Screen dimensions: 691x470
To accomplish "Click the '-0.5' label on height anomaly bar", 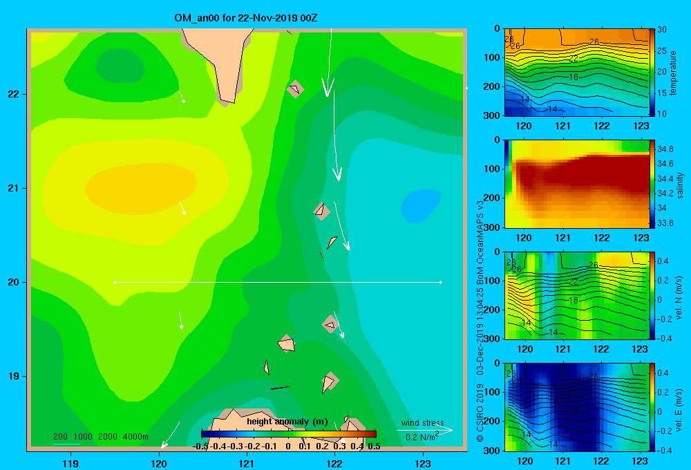I will pyautogui.click(x=200, y=446).
